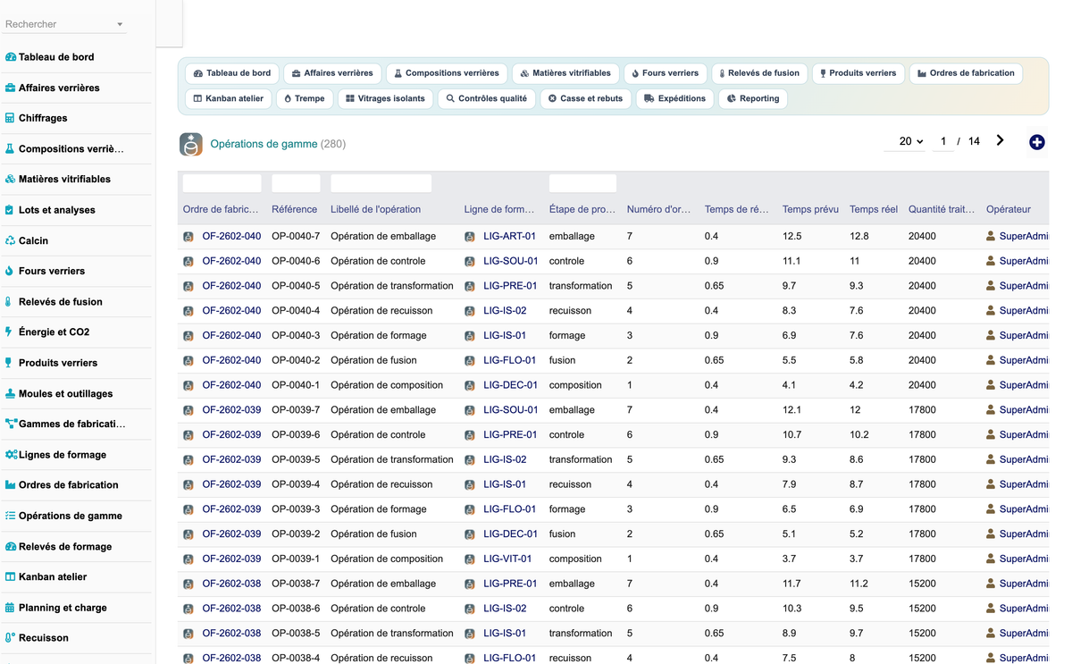Click the blue add new record button

click(x=1036, y=142)
